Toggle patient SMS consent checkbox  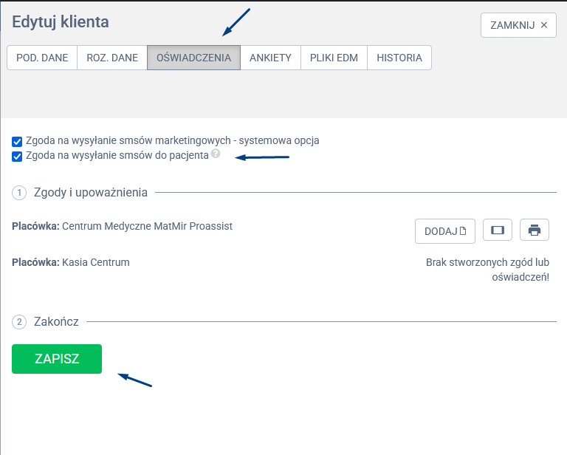pyautogui.click(x=17, y=156)
